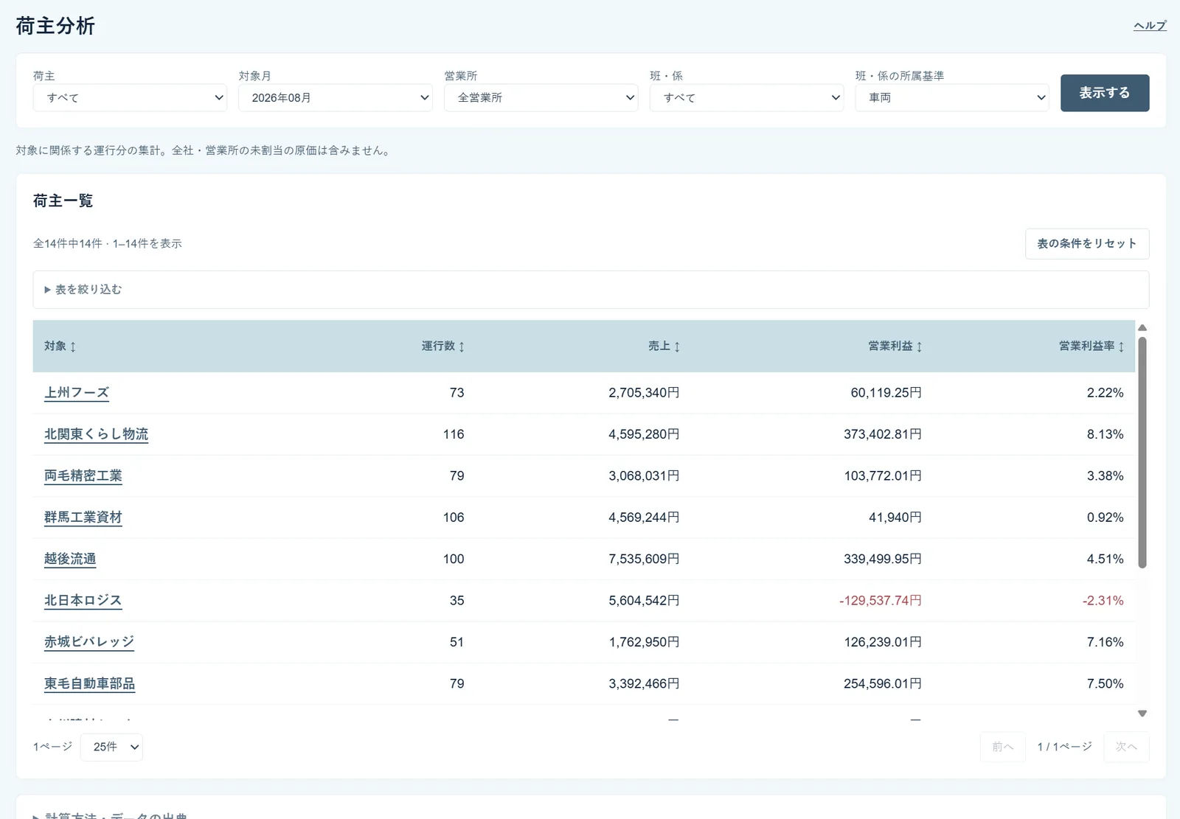Open the 北日本ロジス shipper link
The height and width of the screenshot is (819, 1180).
point(83,601)
